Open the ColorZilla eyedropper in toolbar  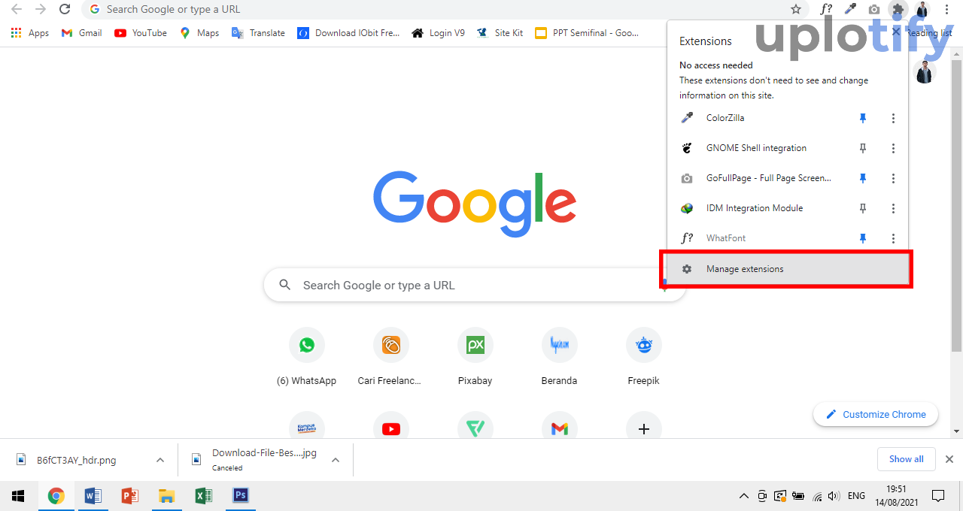pos(850,9)
